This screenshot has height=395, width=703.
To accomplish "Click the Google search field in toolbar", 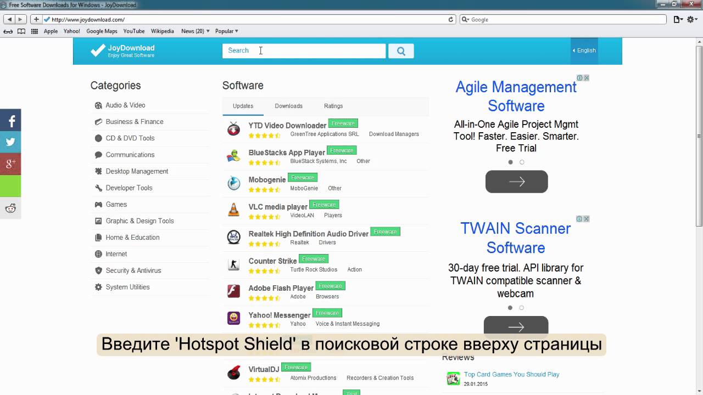I will tap(563, 19).
